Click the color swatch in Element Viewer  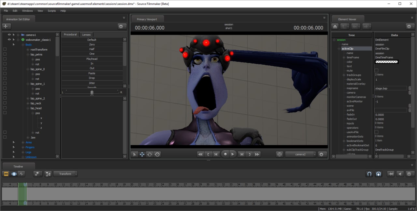pos(387,62)
